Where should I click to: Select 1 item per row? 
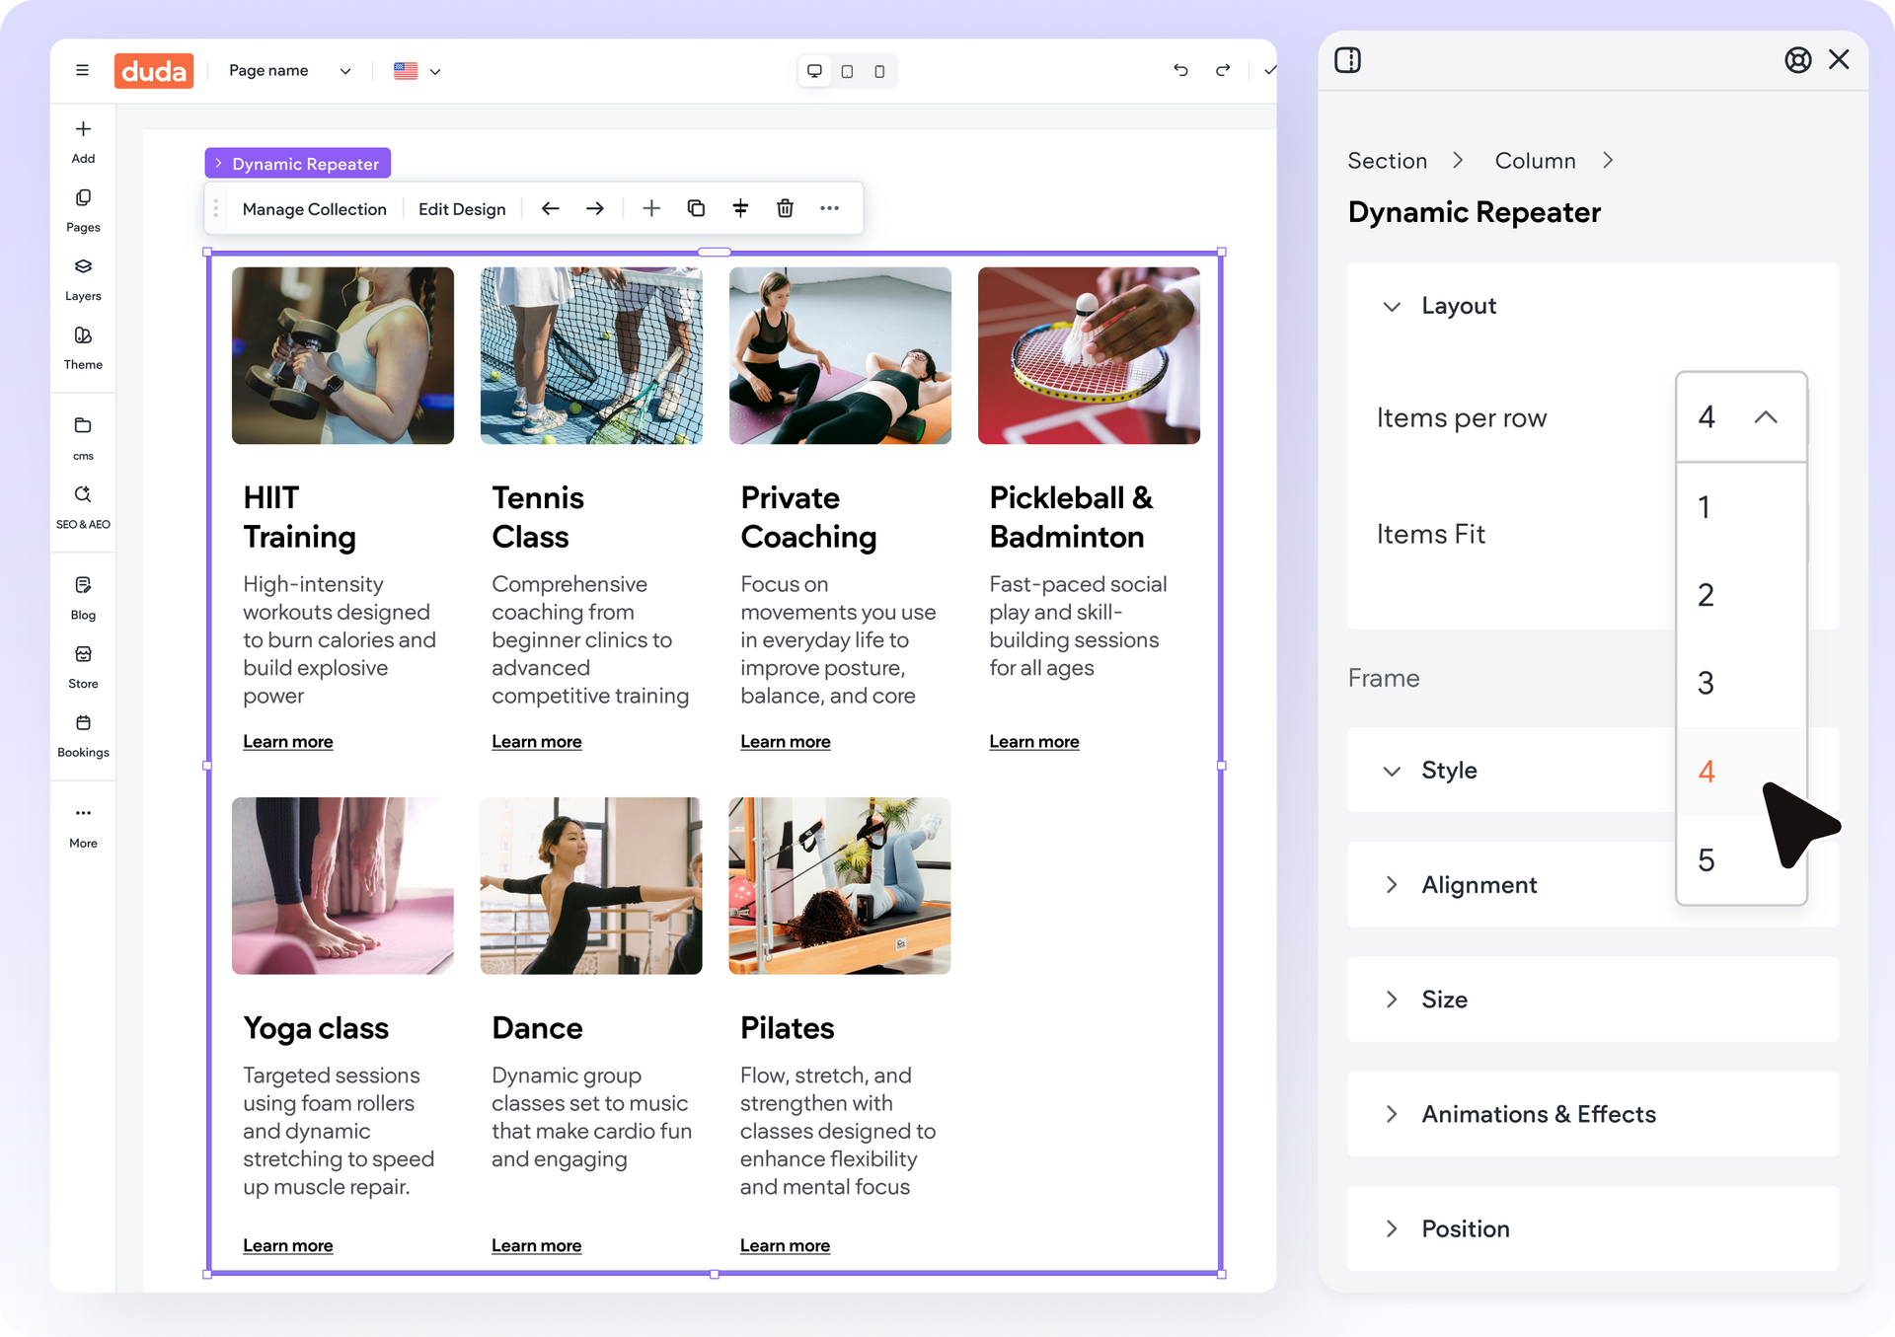click(1741, 507)
